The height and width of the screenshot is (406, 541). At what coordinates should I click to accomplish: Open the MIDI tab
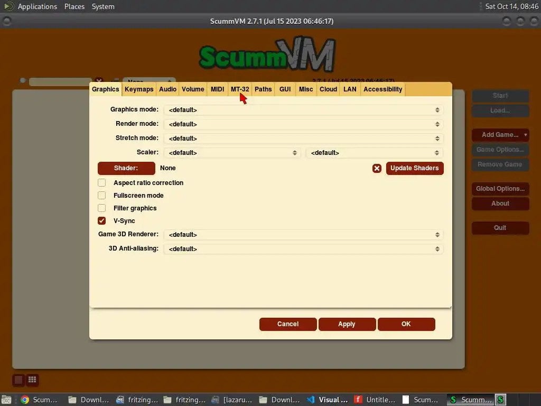(217, 89)
